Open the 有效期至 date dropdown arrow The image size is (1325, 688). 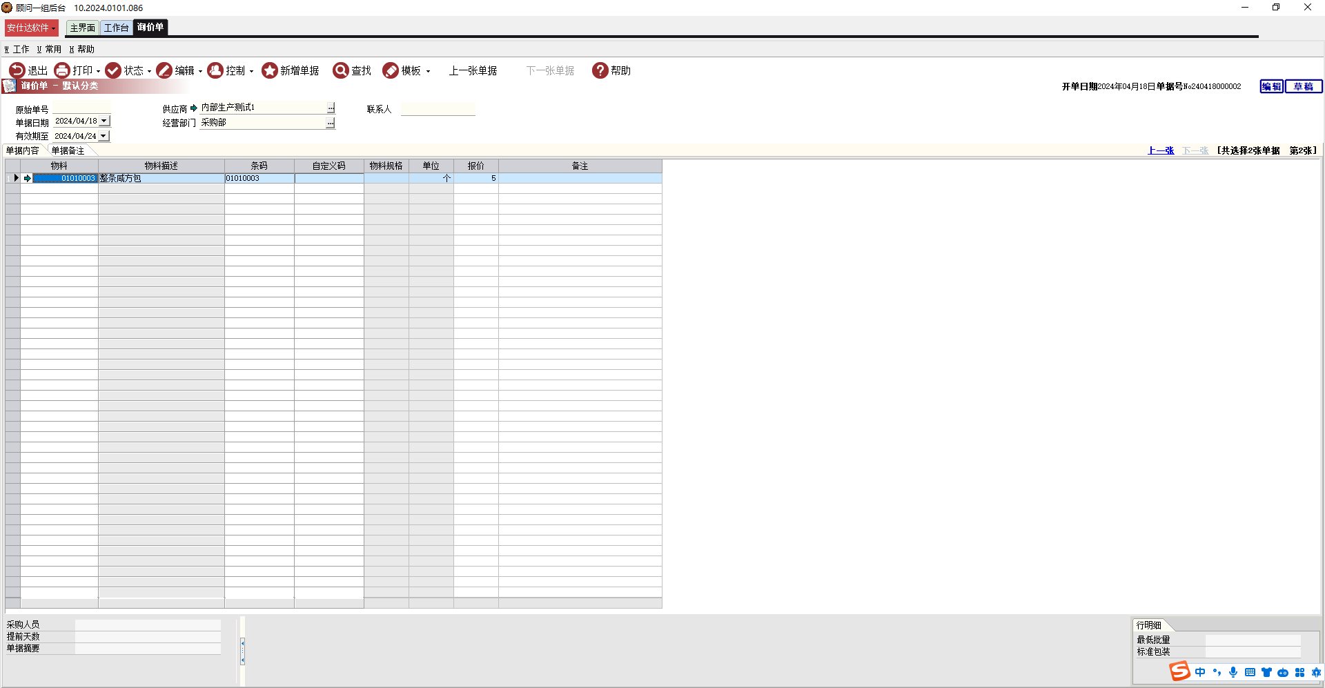coord(104,136)
